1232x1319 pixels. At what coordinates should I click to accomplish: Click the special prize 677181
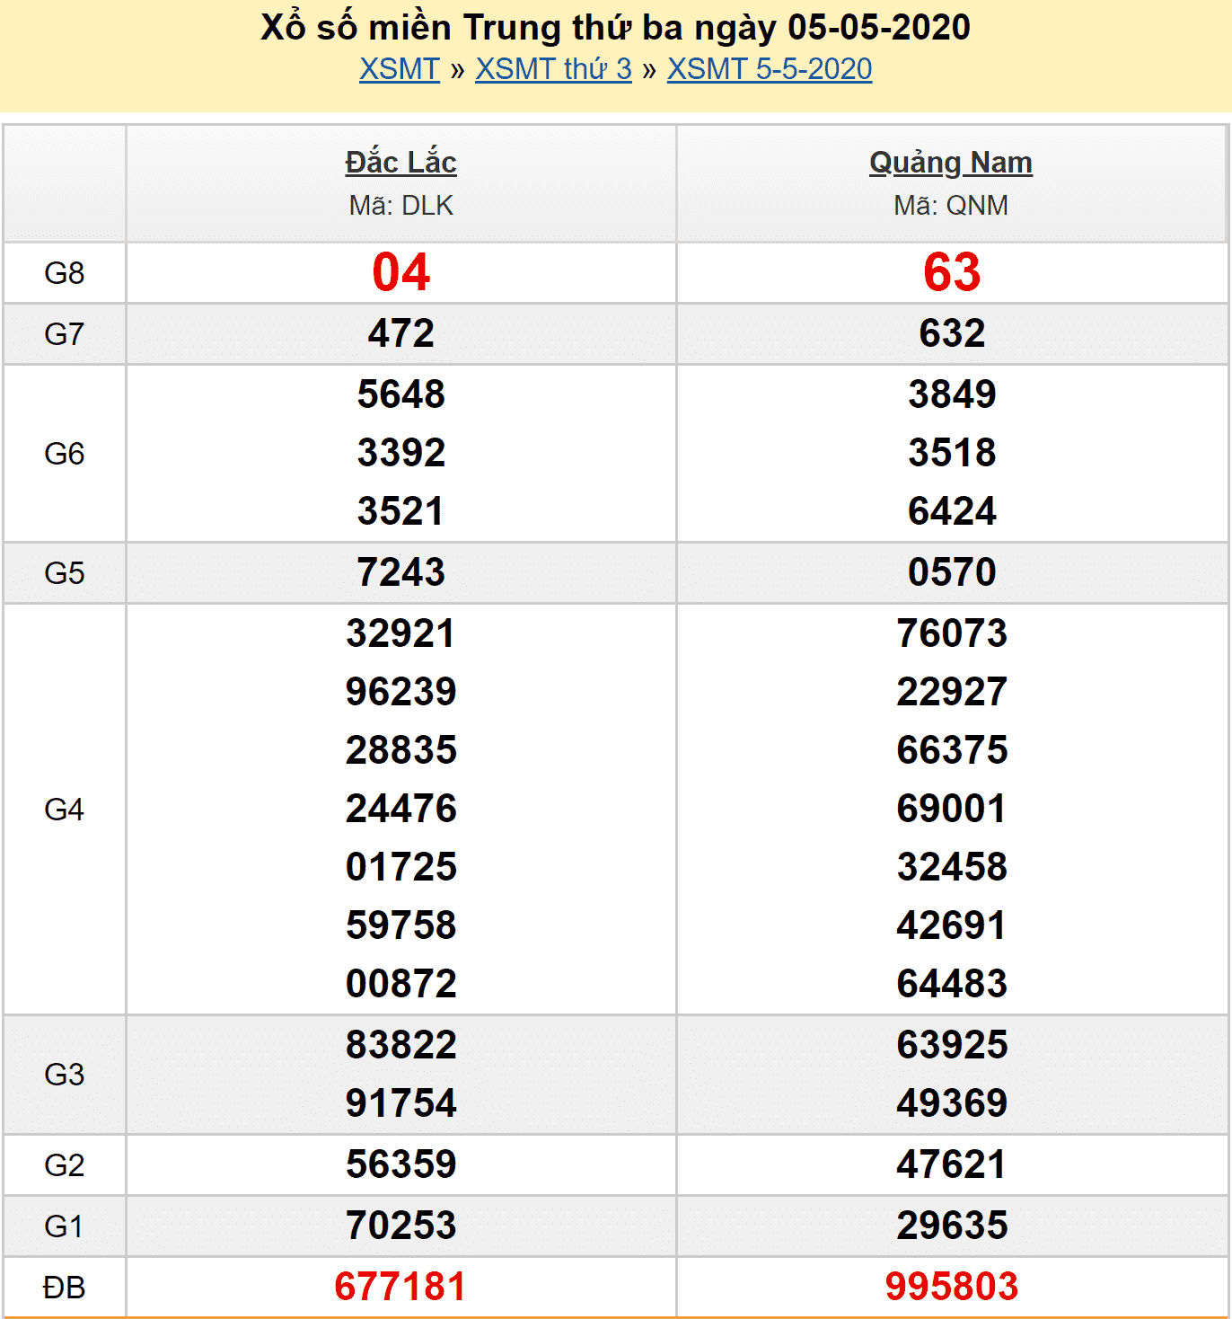[400, 1287]
